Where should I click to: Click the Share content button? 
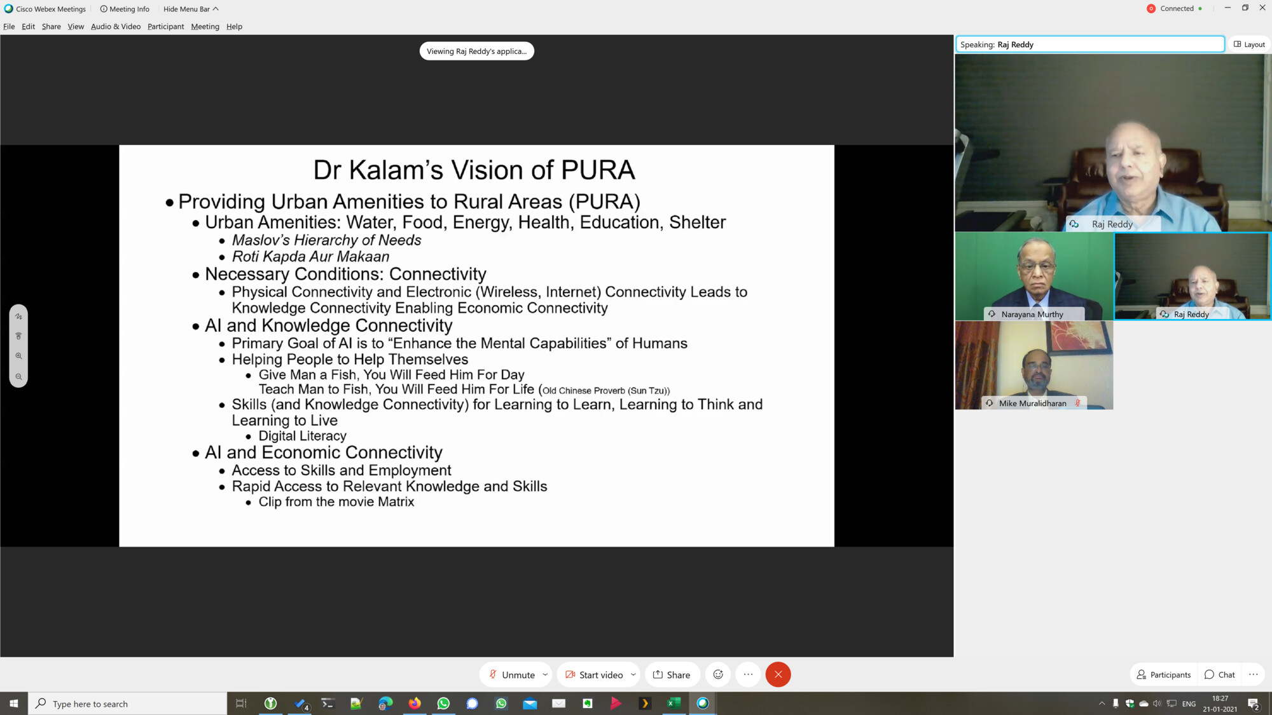672,674
